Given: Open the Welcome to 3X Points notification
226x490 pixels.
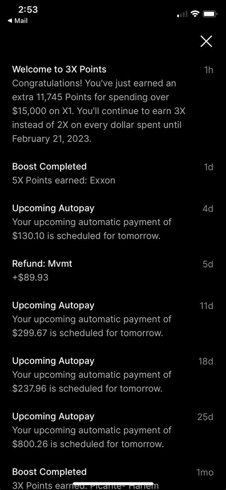Looking at the screenshot, I should coord(113,104).
